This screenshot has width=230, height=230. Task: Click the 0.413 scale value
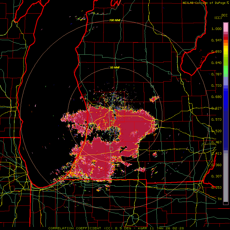[x=216, y=154]
